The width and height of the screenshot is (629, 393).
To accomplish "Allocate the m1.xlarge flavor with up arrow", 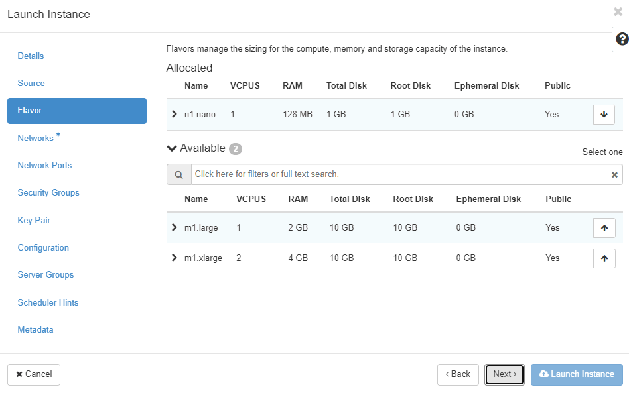I will pos(604,258).
